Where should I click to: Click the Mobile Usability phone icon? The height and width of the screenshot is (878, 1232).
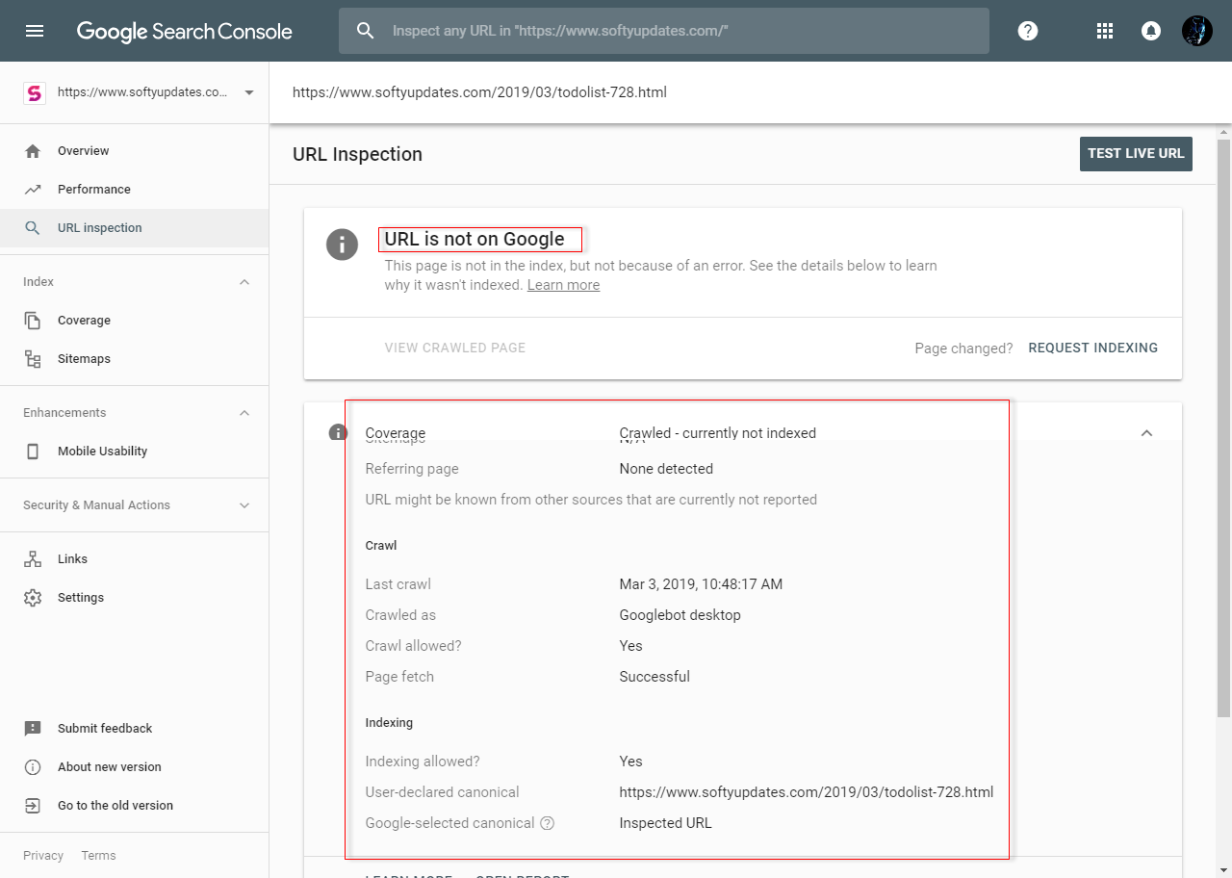pos(33,452)
